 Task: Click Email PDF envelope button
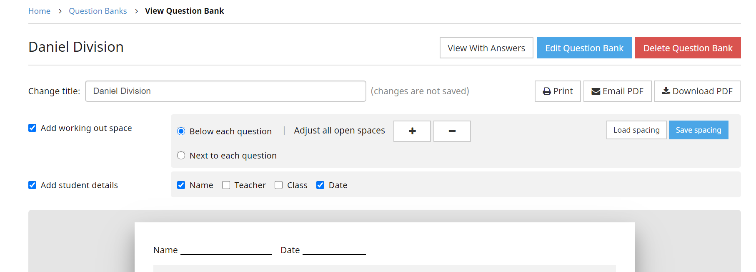[617, 91]
